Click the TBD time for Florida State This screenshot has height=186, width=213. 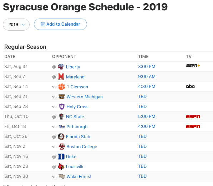coord(142,136)
